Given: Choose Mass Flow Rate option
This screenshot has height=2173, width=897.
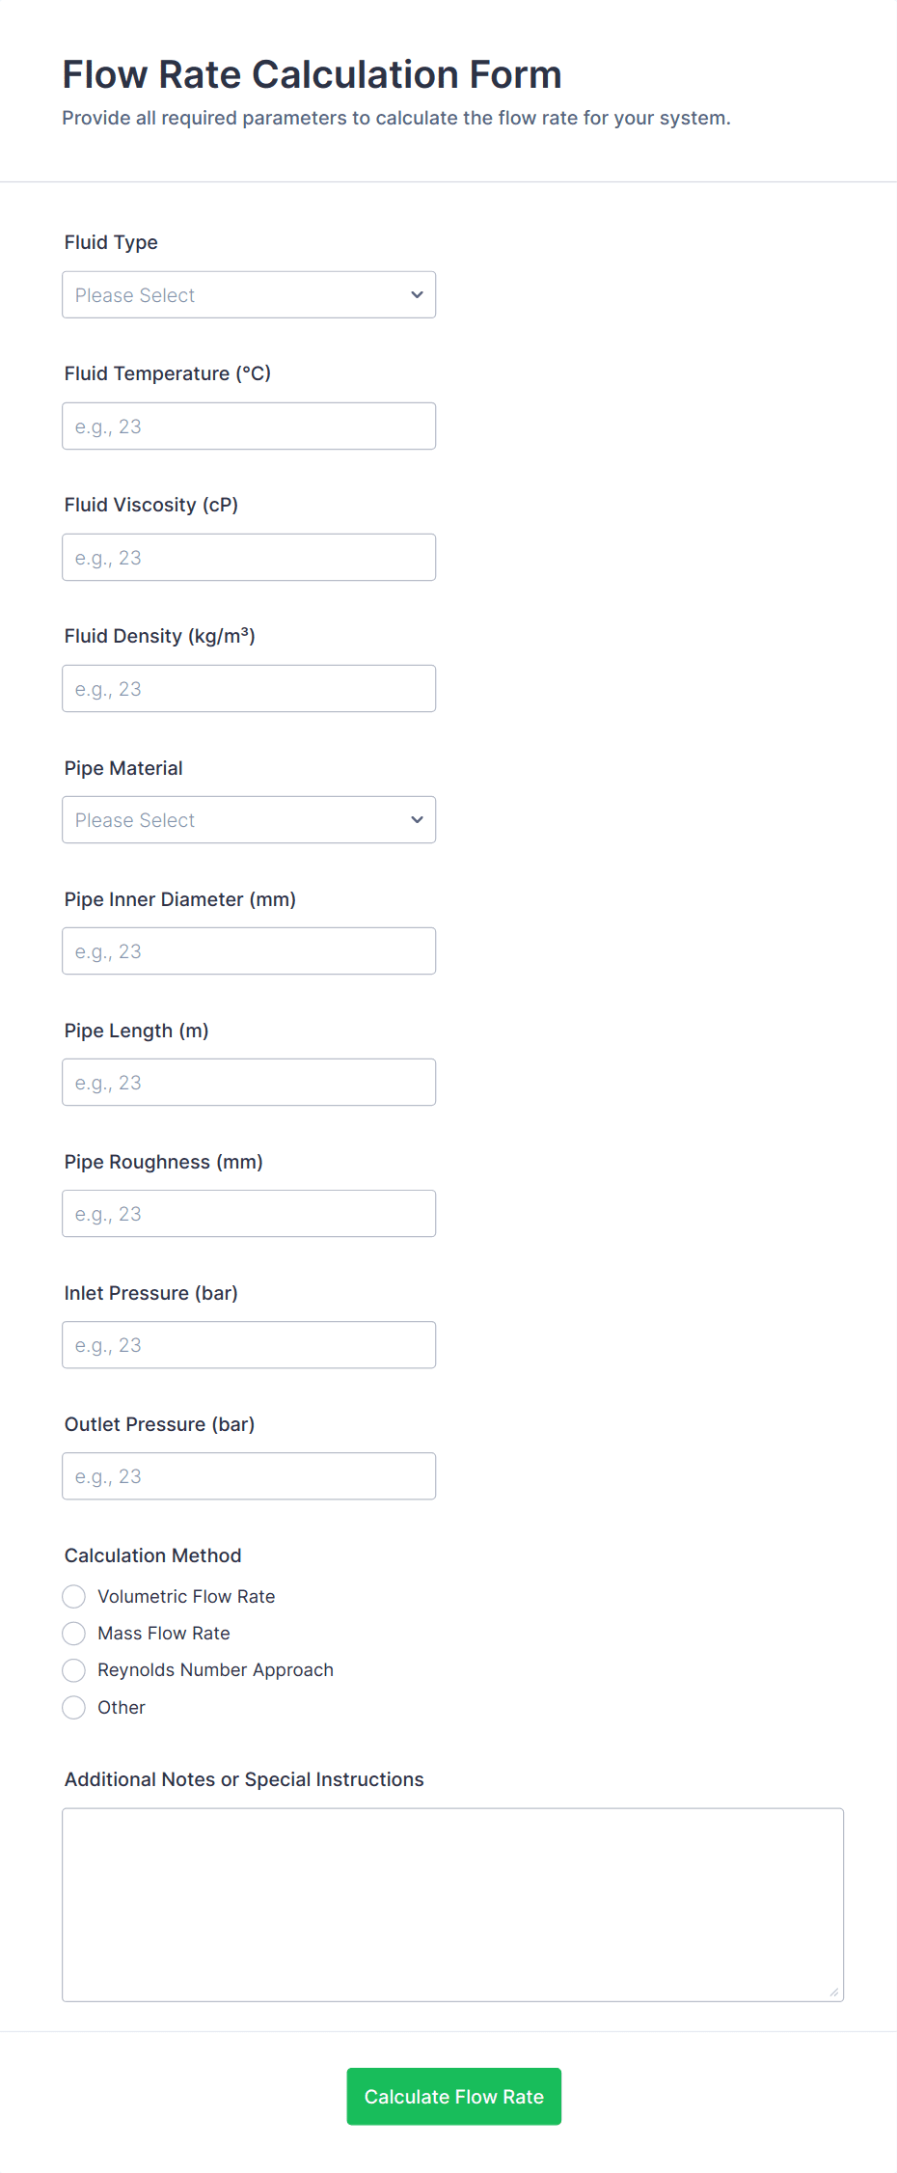Looking at the screenshot, I should [x=74, y=1634].
